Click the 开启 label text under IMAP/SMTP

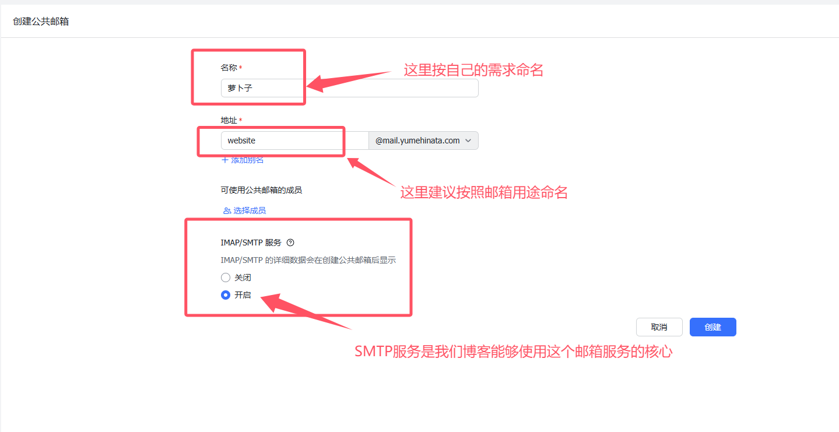click(x=243, y=295)
